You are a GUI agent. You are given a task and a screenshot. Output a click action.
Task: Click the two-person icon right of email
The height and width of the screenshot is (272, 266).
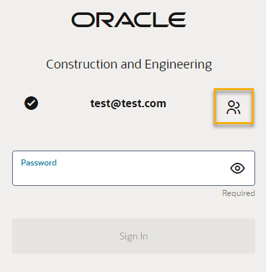(233, 107)
